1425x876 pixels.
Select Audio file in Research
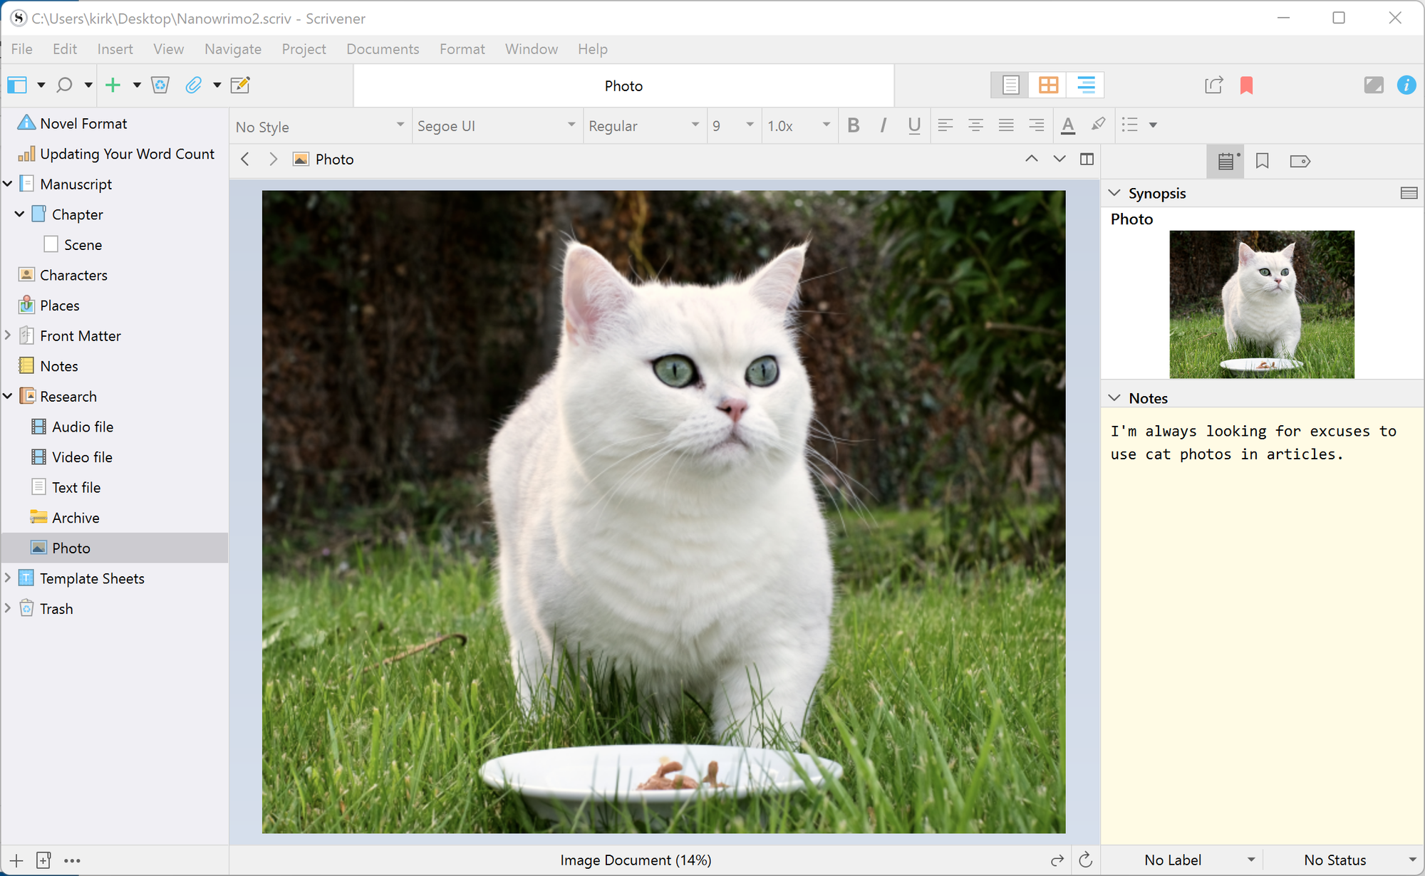[x=83, y=427]
